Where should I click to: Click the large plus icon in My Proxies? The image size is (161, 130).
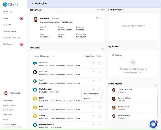pos(133,63)
